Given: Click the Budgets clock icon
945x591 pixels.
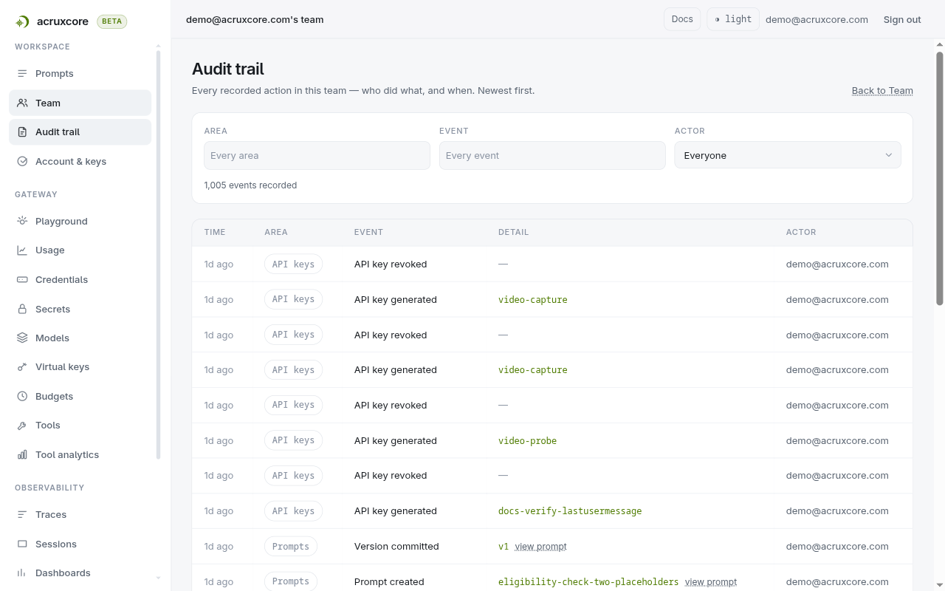Looking at the screenshot, I should point(22,396).
